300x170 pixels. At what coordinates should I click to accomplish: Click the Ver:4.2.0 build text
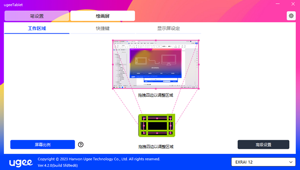[57, 165]
